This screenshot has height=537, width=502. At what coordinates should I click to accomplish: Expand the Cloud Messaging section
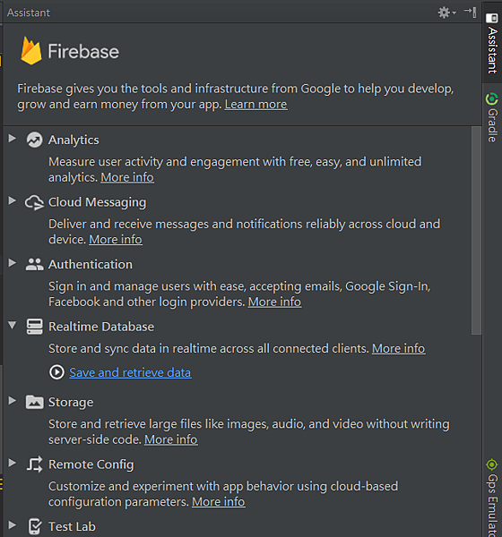coord(13,200)
